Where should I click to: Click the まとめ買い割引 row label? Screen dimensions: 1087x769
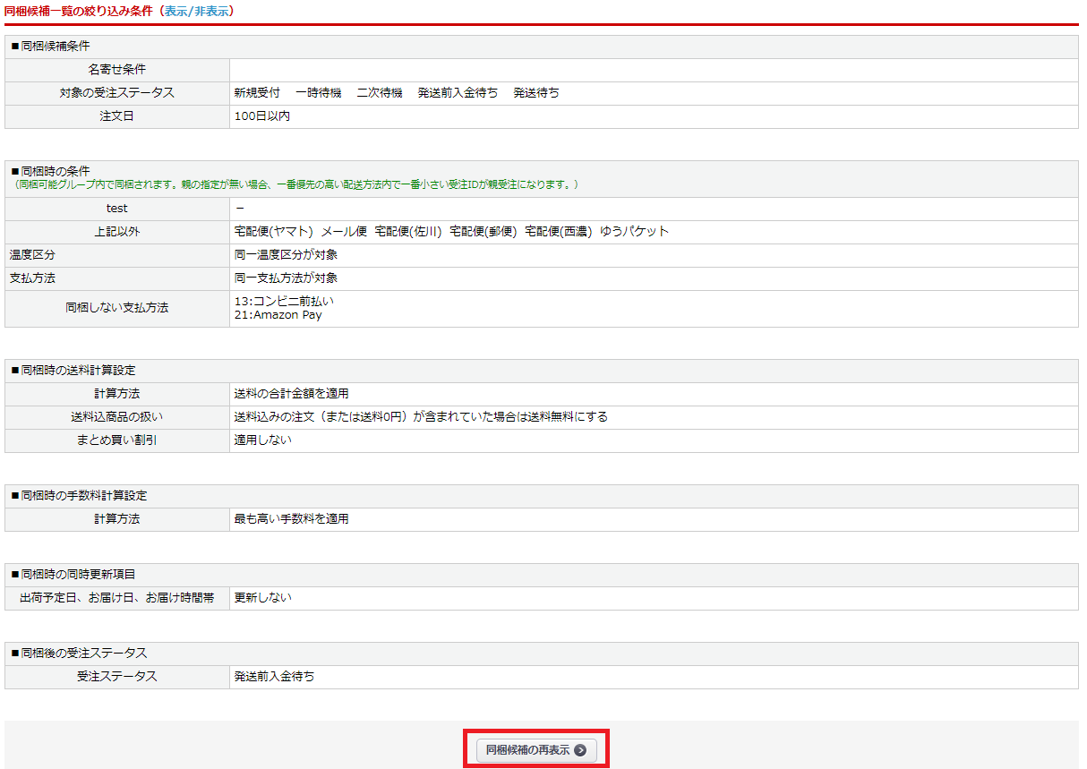[x=116, y=440]
